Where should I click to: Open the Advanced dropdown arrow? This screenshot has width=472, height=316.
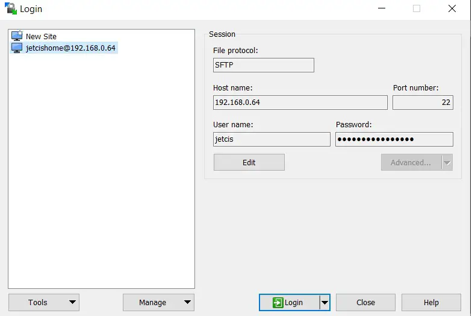pyautogui.click(x=447, y=163)
